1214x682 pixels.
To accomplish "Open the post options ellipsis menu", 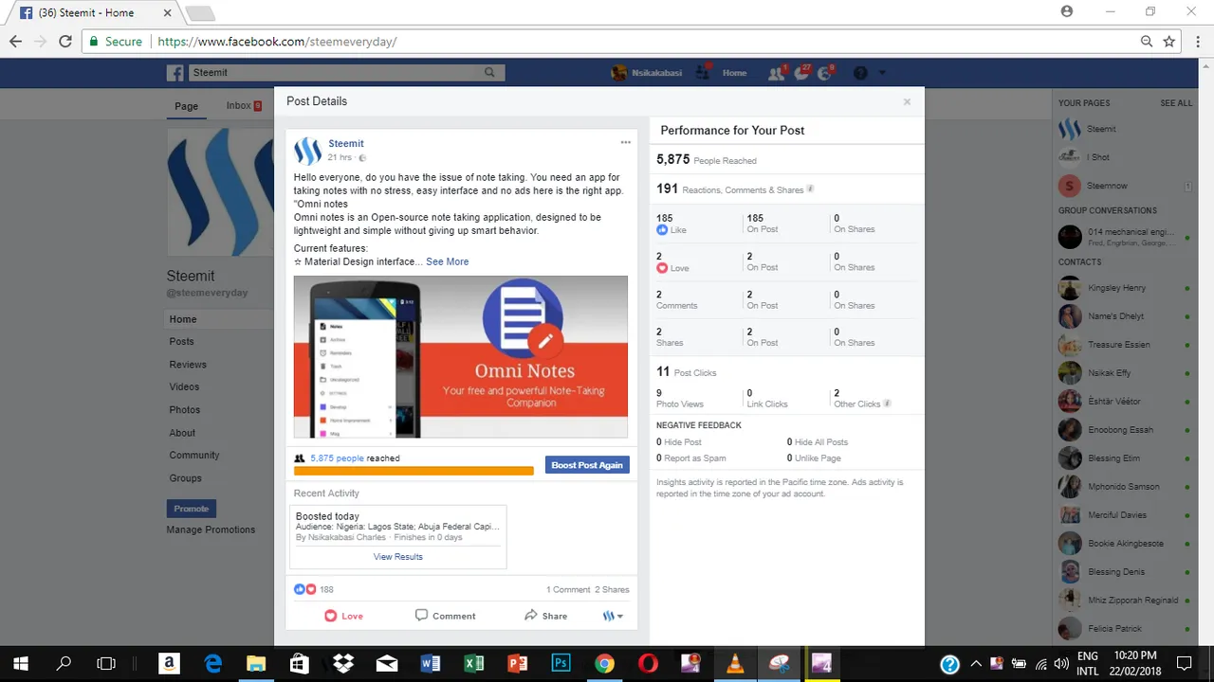I will tap(625, 142).
